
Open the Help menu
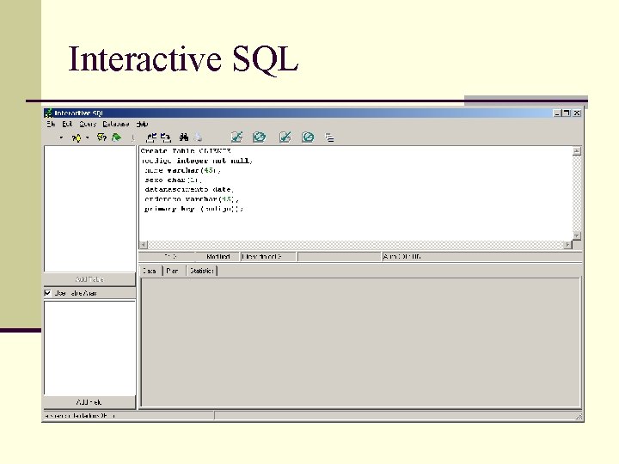(x=142, y=124)
